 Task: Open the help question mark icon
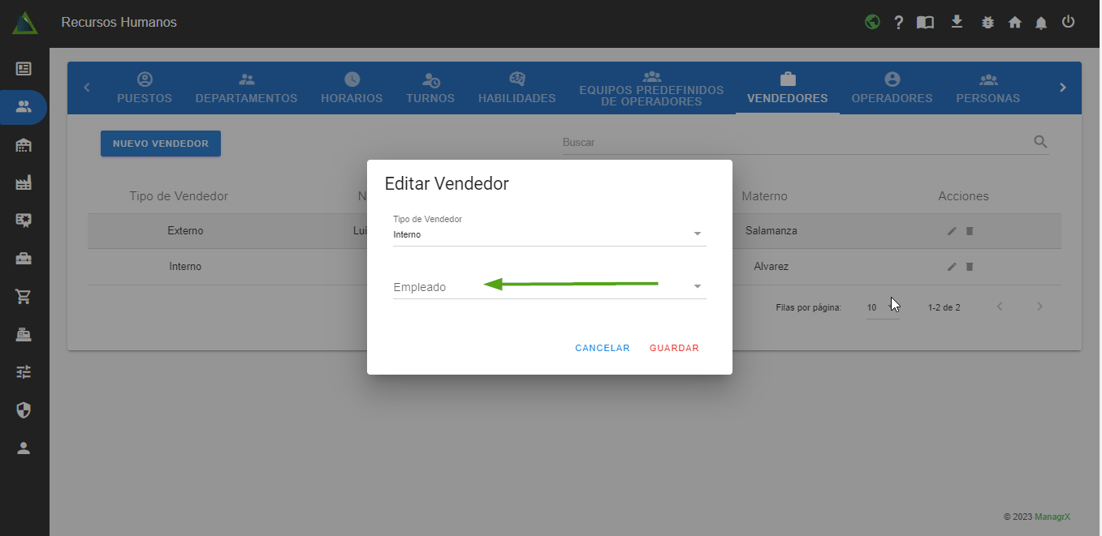click(898, 23)
